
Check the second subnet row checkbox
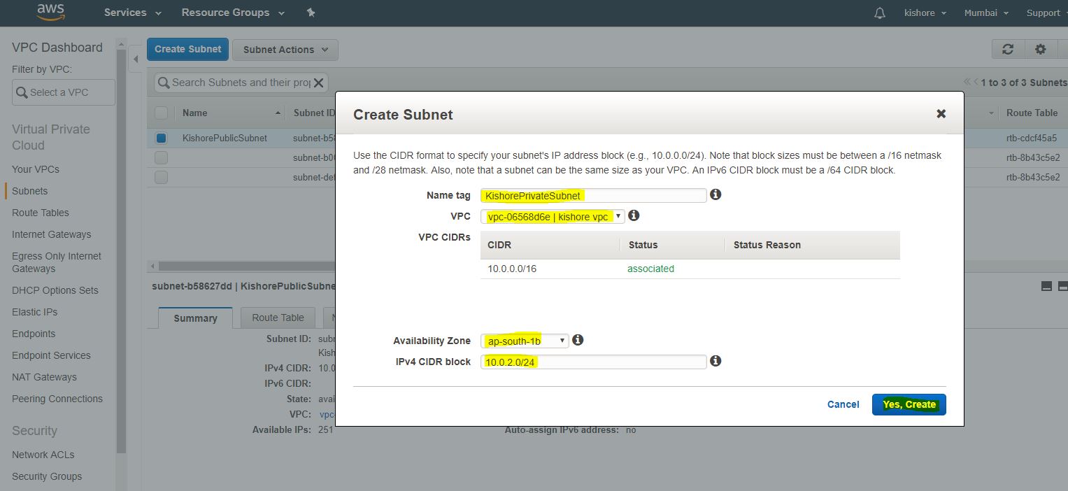click(161, 157)
